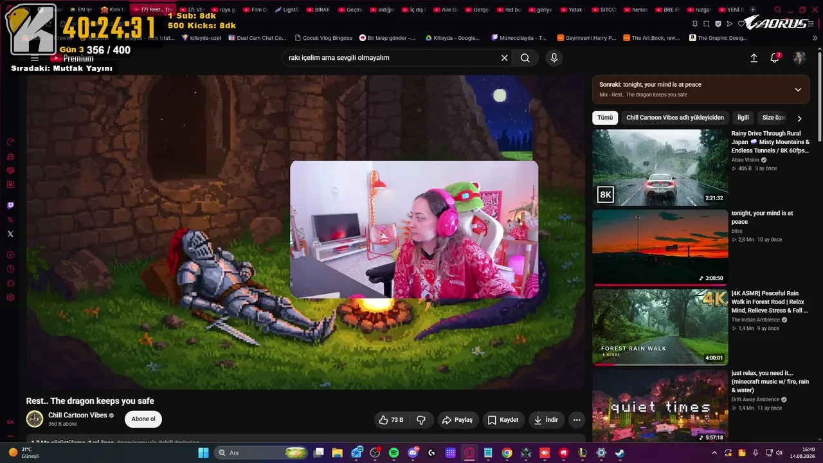The image size is (823, 463).
Task: Open Discord from the taskbar
Action: click(413, 453)
